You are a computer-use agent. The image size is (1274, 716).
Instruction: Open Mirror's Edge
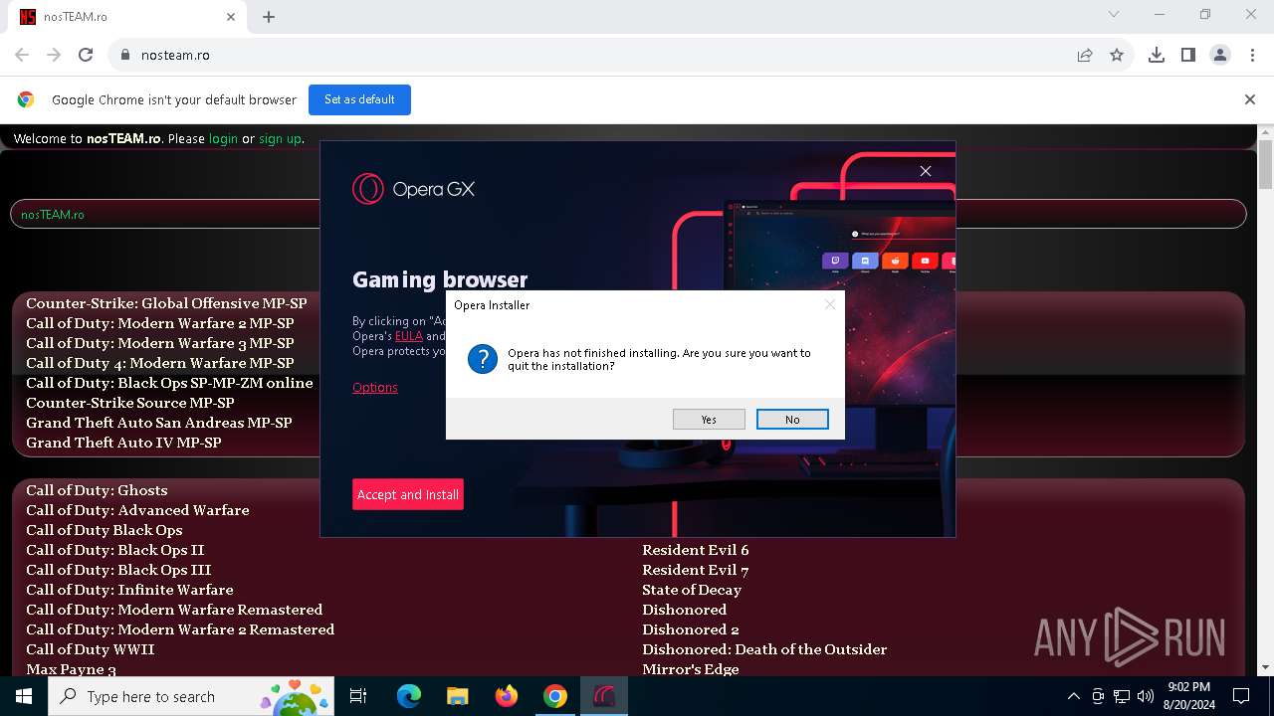point(691,669)
